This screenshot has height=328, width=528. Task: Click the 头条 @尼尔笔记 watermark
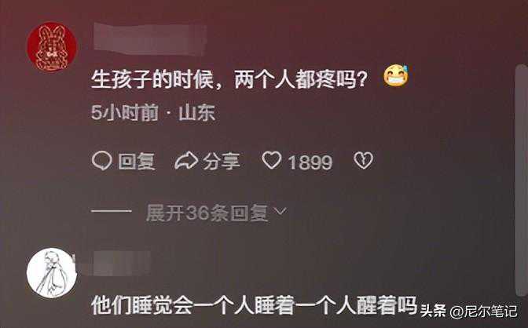pos(468,311)
